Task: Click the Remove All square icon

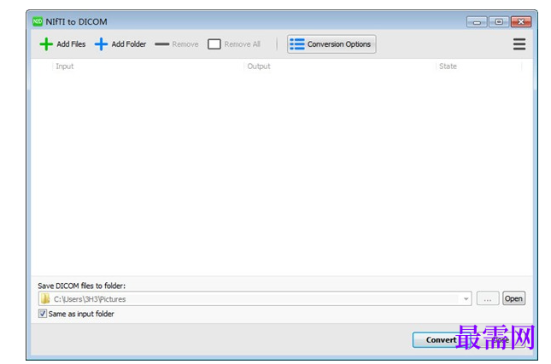Action: [214, 44]
